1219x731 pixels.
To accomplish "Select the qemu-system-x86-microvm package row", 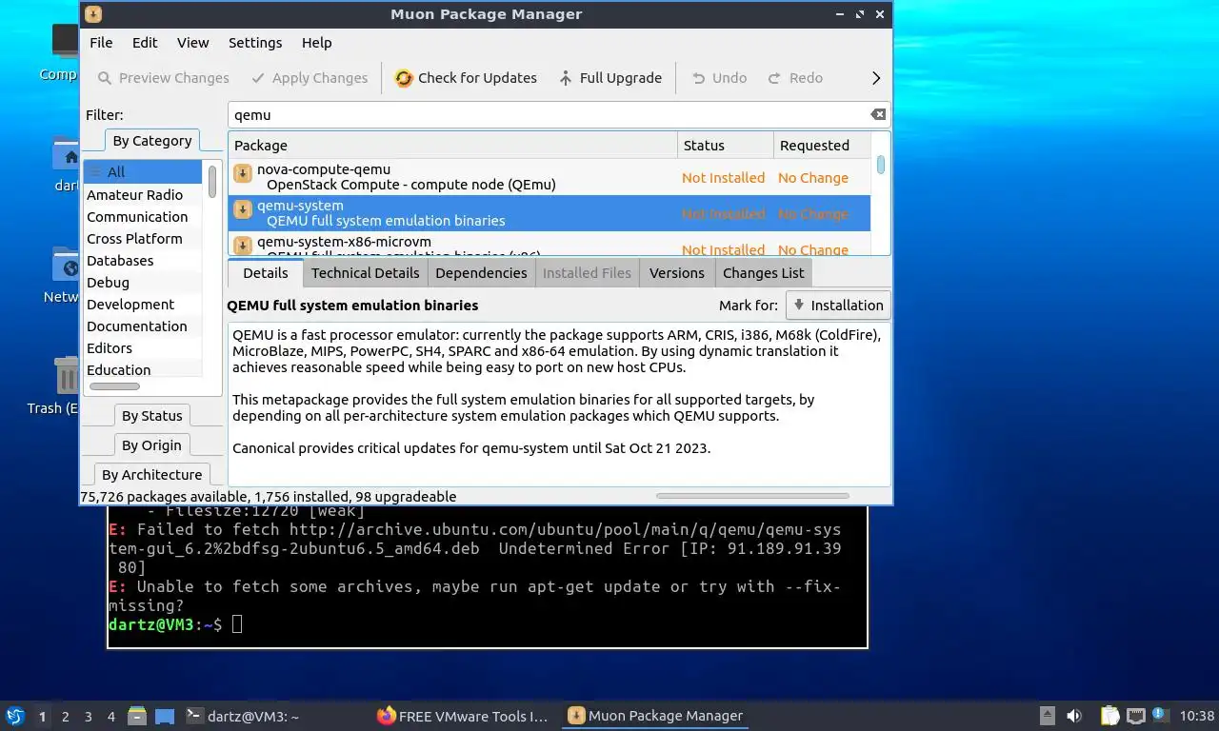I will coord(550,245).
